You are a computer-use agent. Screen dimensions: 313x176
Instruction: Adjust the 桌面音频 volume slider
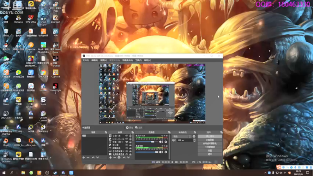point(147,152)
